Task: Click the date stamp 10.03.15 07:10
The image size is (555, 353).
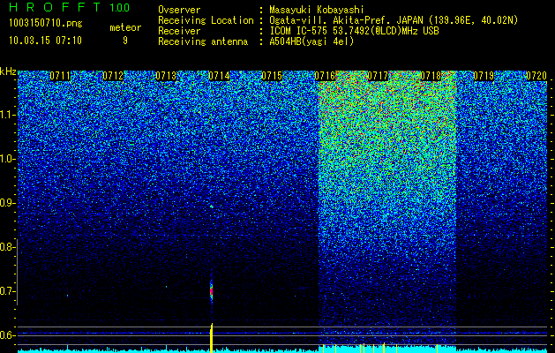Action: click(45, 41)
